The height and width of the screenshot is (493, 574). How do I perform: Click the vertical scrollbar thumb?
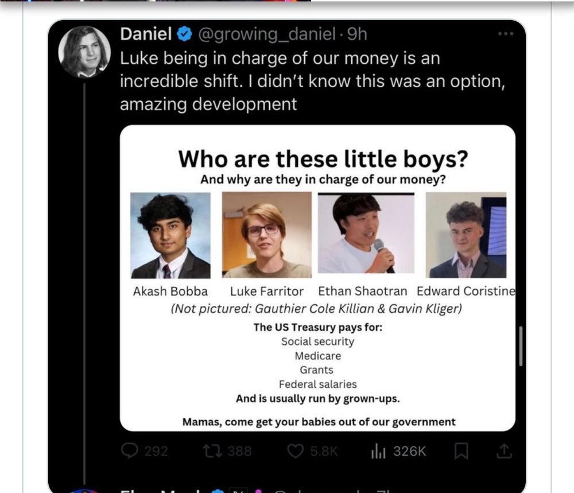(x=521, y=346)
